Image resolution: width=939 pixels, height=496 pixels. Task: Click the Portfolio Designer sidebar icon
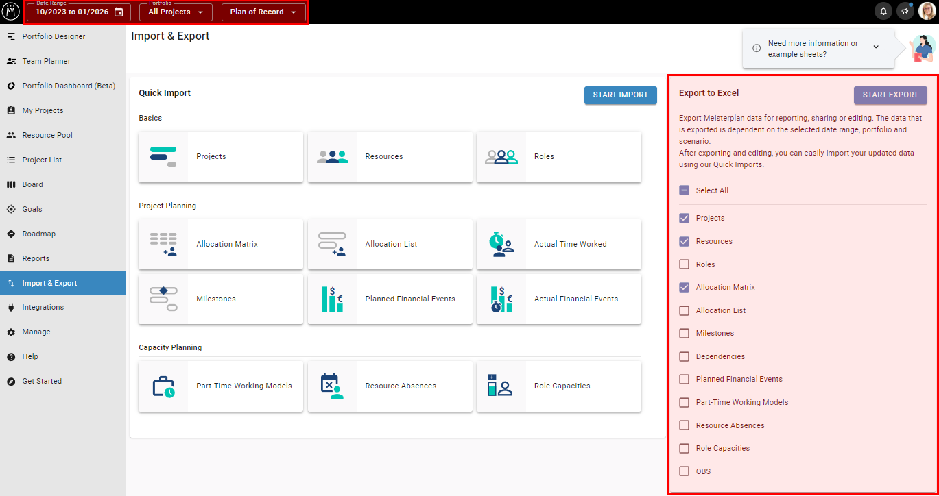point(11,36)
